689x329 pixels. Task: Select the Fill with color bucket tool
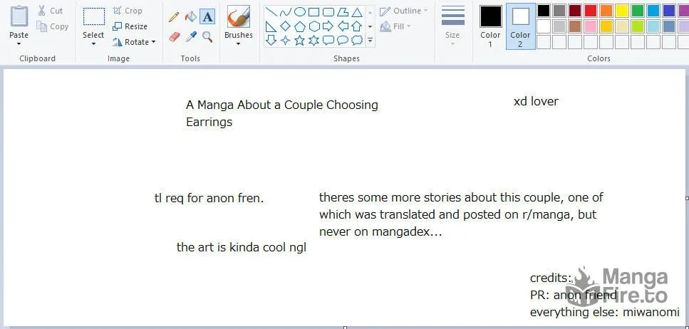coord(191,17)
